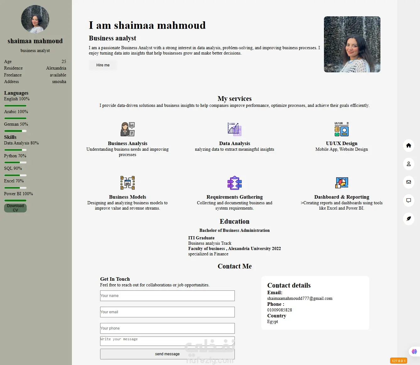Select the age value "25"
420x365 pixels.
pyautogui.click(x=64, y=62)
